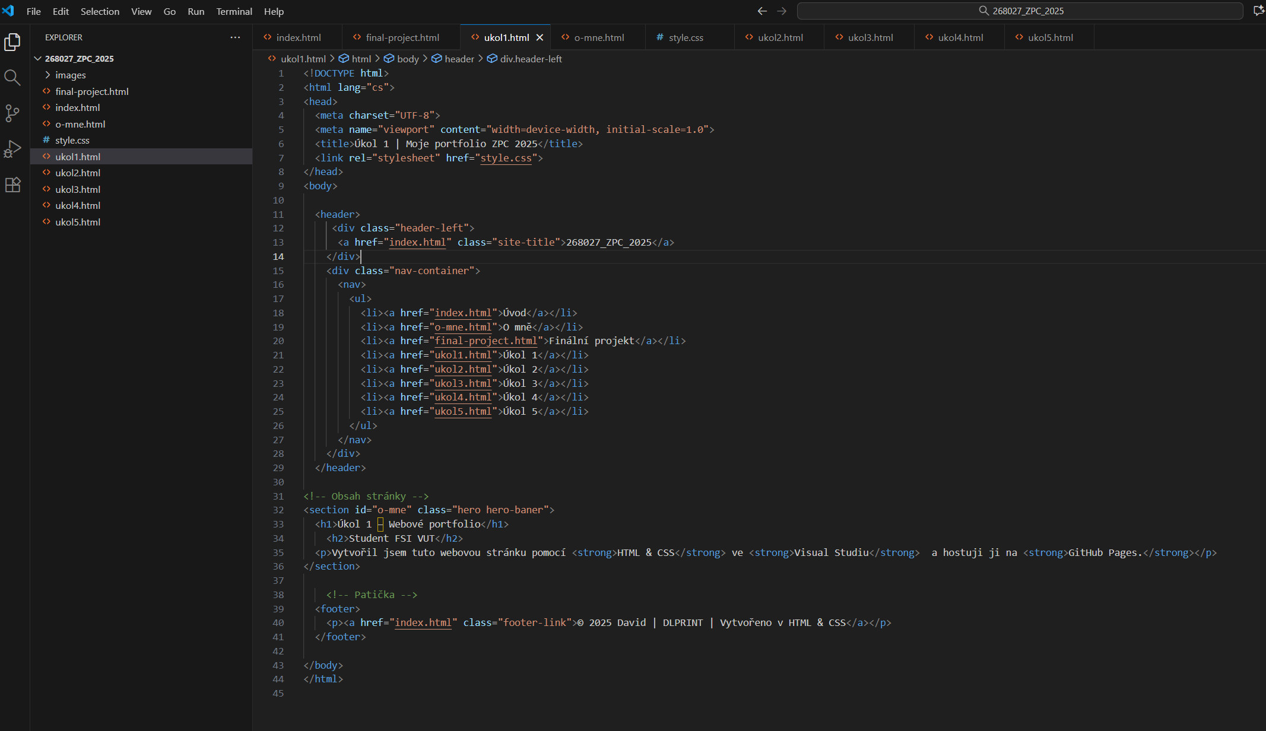Collapse the 268027_ZPC_2025 root folder
Screen dimensions: 1266x731
(38, 59)
